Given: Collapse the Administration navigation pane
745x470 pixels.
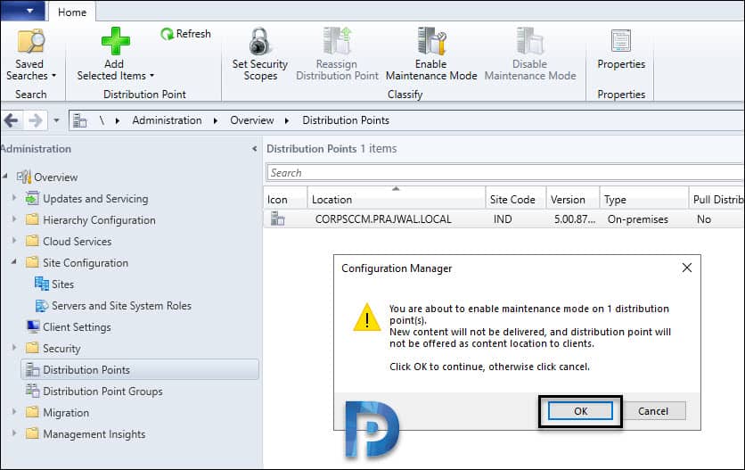Looking at the screenshot, I should 255,149.
